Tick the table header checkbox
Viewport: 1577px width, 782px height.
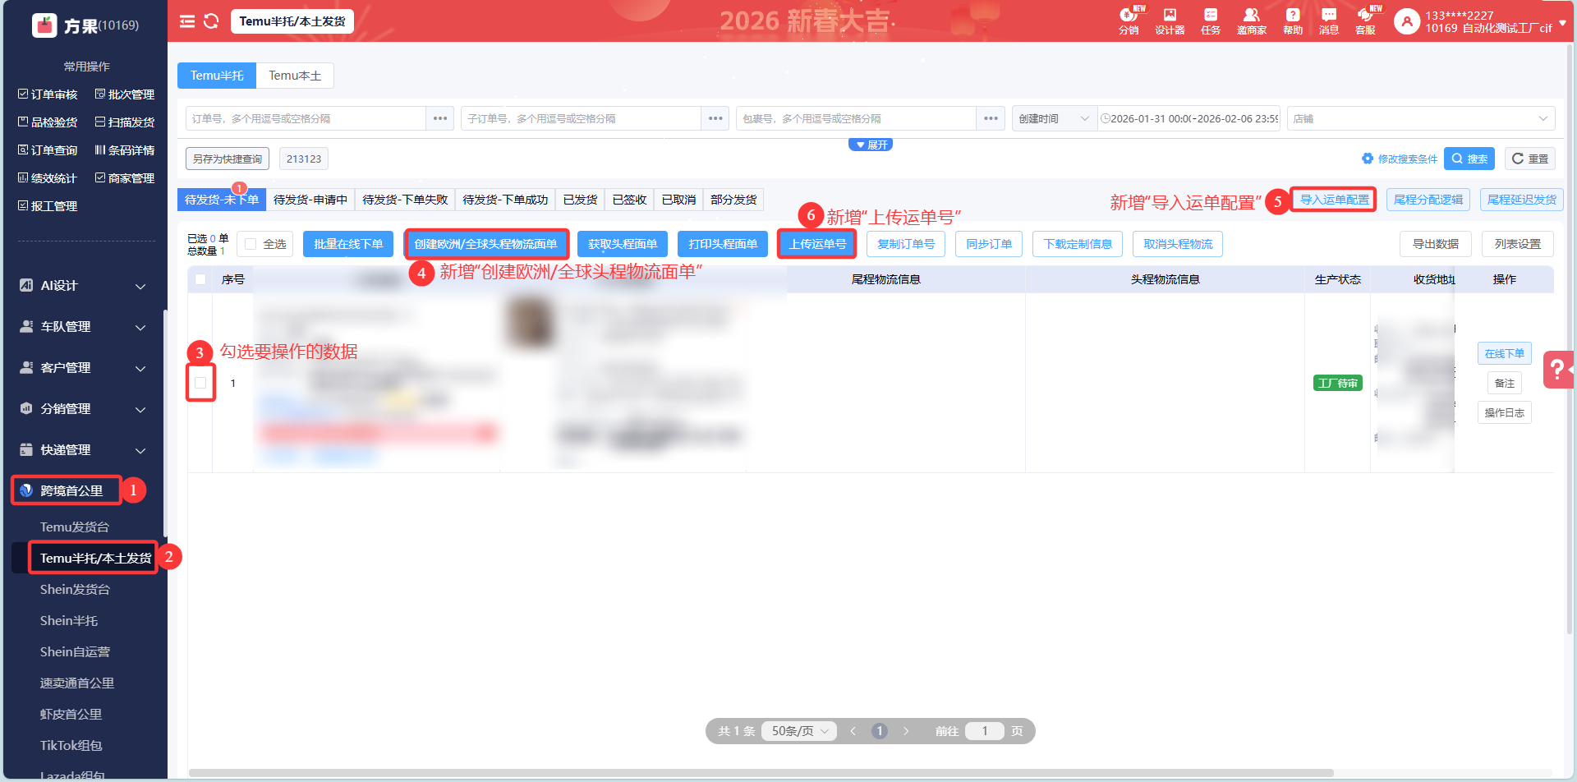200,279
